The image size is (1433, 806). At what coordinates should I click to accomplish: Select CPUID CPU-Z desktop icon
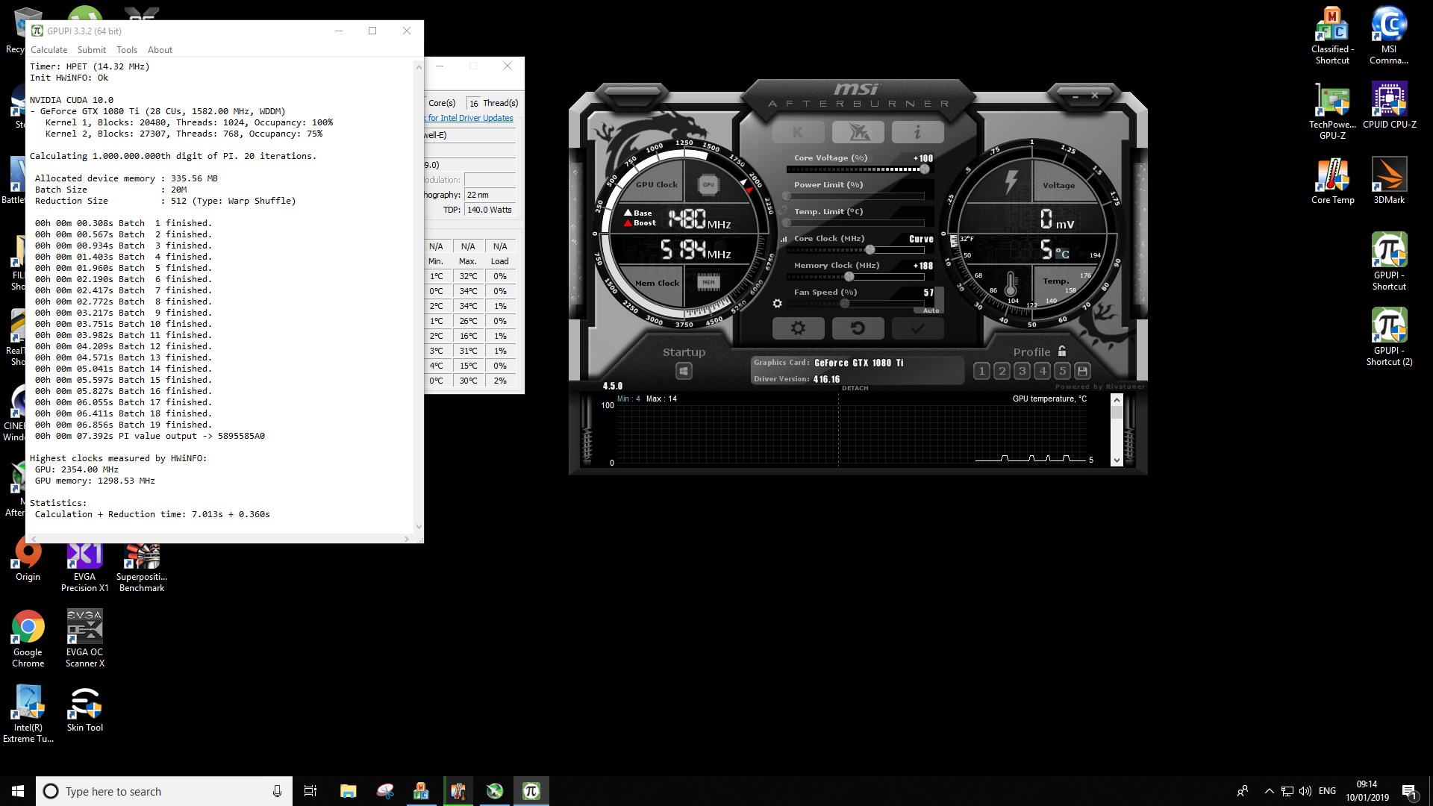[x=1389, y=106]
